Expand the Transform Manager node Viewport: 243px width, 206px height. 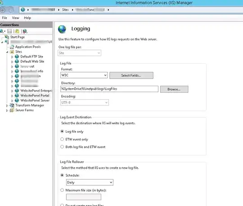pos(7,106)
